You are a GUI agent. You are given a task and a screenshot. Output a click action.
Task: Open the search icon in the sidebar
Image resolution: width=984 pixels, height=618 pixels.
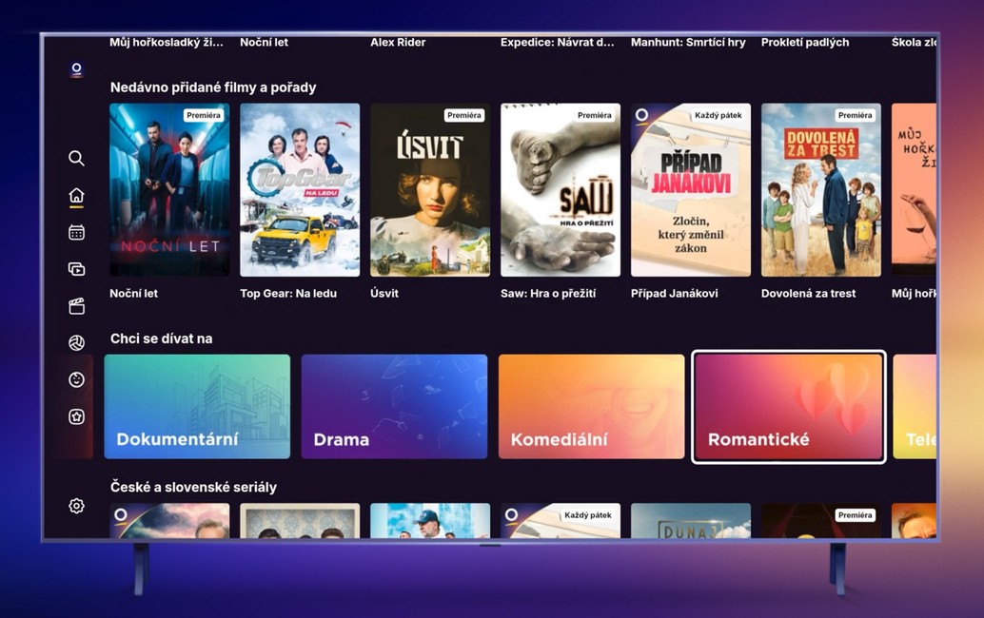(x=76, y=158)
